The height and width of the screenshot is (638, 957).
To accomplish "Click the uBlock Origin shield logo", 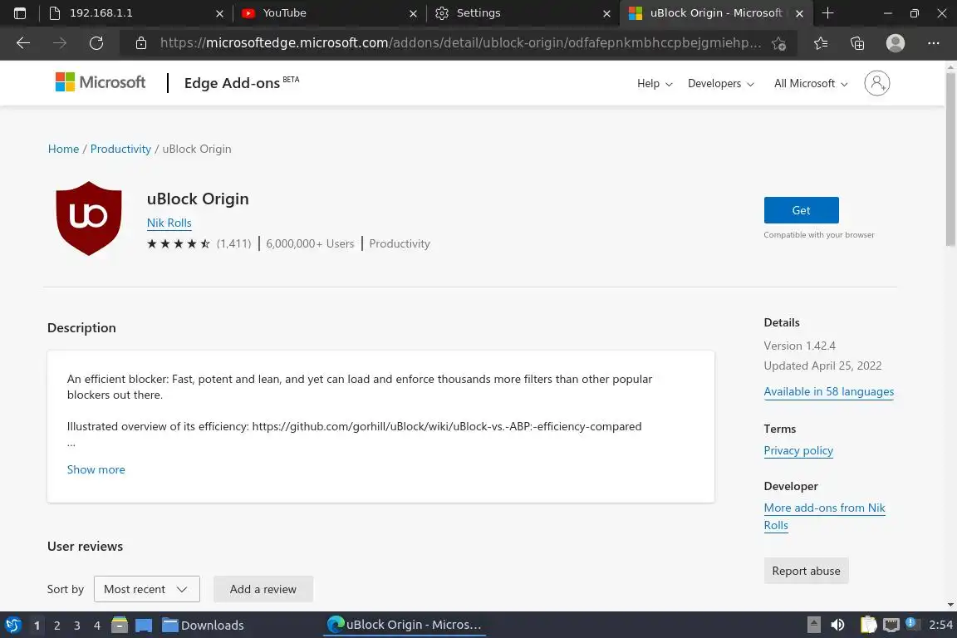I will 89,218.
